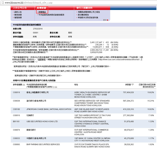
Task: Click BNP PARIBAS SECURITIES SERVICES
Action: pyautogui.click(x=43, y=144)
